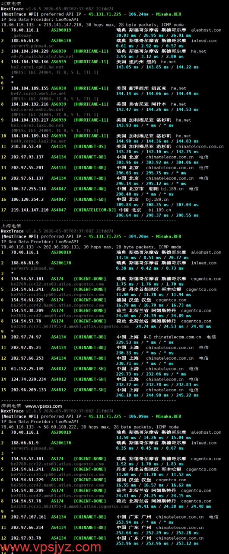Viewport: 229px width, 554px height.
Task: Click Shenzhen hop 10 IP 202.97.107.161
Action: (x=29, y=517)
